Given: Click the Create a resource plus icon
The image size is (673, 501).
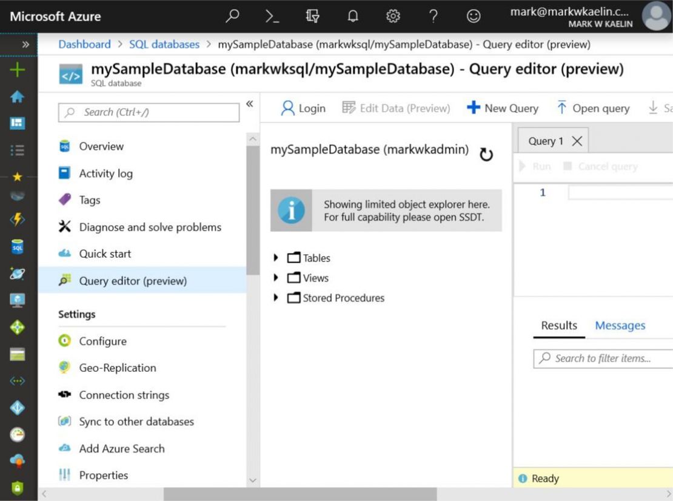Looking at the screenshot, I should click(x=16, y=69).
